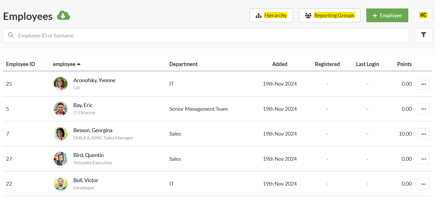Open actions menu for Yvonne Aronofsky
This screenshot has width=435, height=197.
(x=423, y=84)
